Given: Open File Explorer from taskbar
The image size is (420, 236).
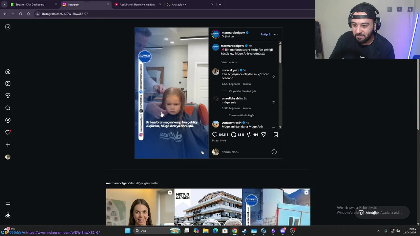Looking at the screenshot, I should [206, 231].
